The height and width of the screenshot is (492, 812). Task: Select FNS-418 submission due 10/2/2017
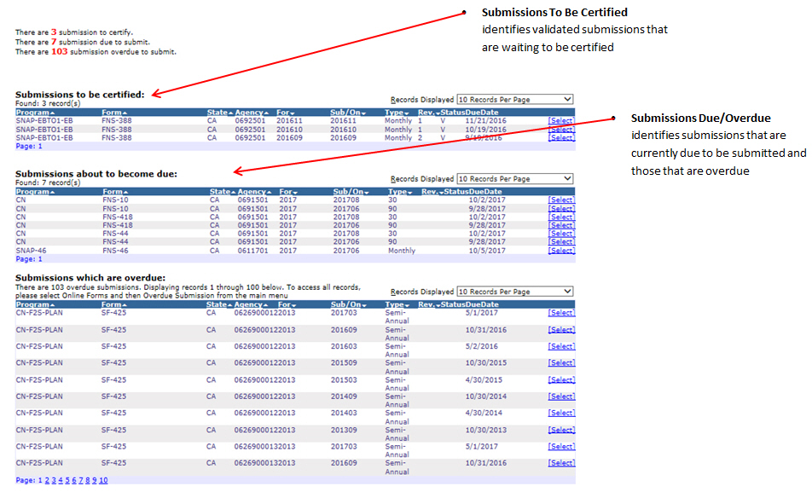tap(561, 217)
